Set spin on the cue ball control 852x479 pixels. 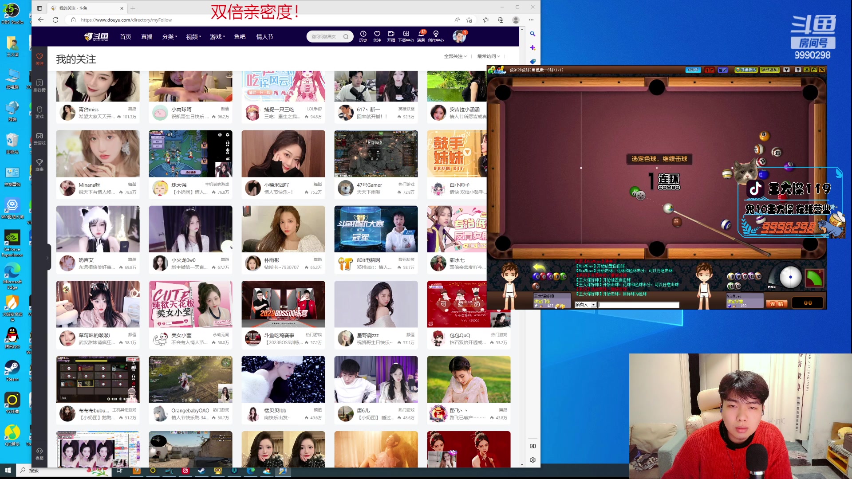[x=790, y=277]
